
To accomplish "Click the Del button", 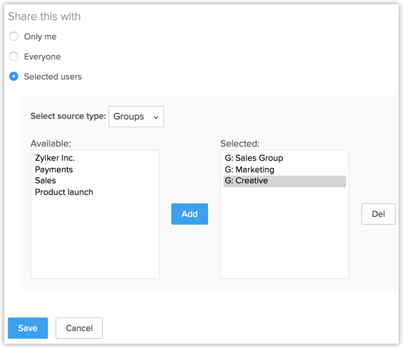I will (x=378, y=214).
